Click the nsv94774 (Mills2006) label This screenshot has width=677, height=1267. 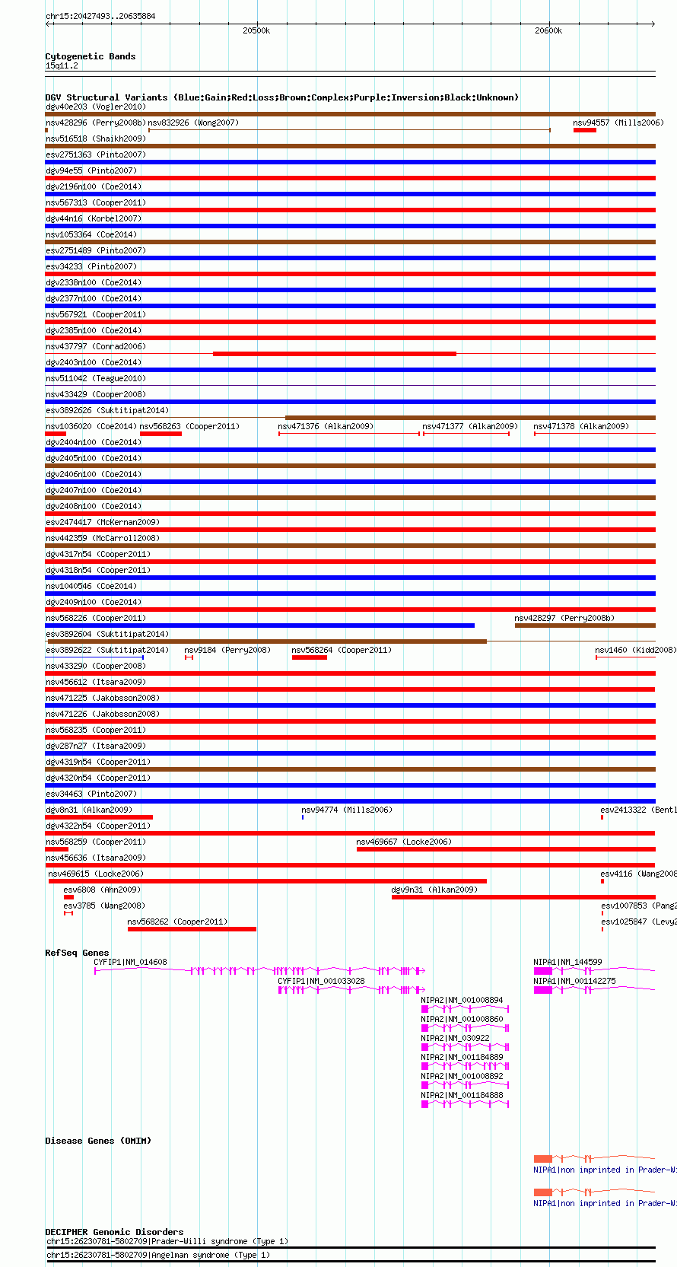click(346, 810)
